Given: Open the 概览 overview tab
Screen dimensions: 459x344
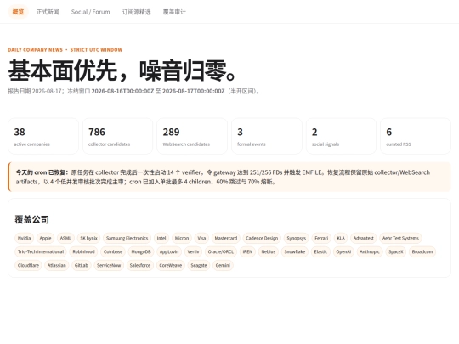Looking at the screenshot, I should pos(18,12).
